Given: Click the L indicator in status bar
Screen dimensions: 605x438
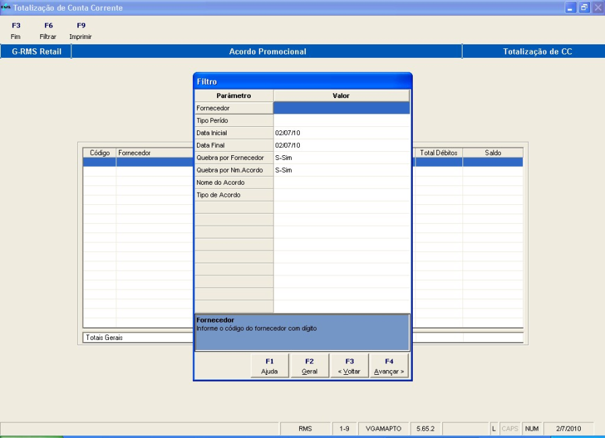Looking at the screenshot, I should click(x=493, y=429).
